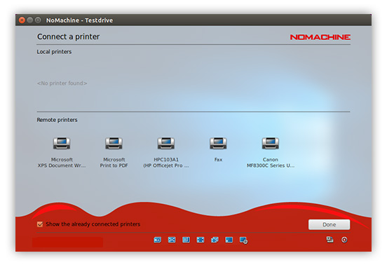
Task: Click the first ALL monitors toolbar icon
Action: coord(158,240)
